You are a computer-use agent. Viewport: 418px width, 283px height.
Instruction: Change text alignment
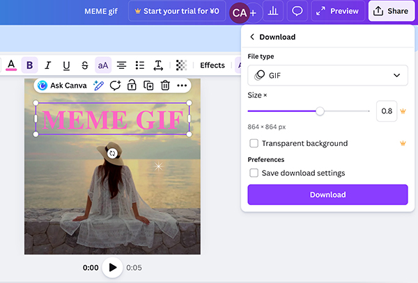point(121,65)
